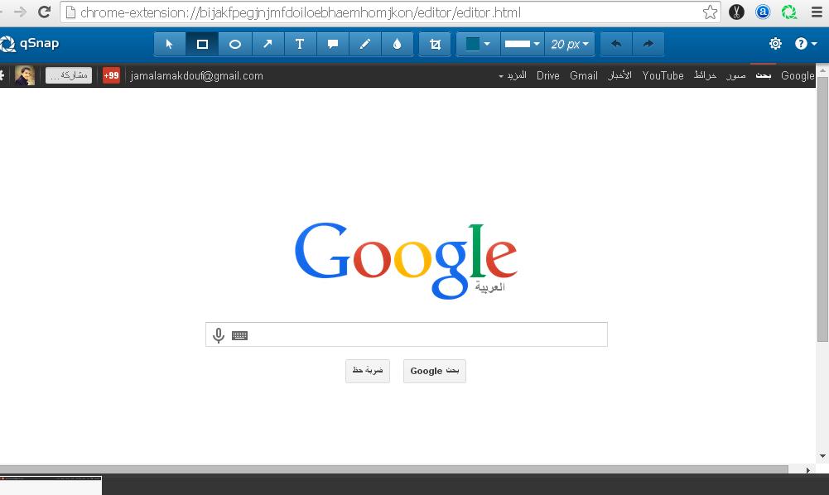This screenshot has width=829, height=495.
Task: Click the microphone voice search icon
Action: click(x=219, y=335)
